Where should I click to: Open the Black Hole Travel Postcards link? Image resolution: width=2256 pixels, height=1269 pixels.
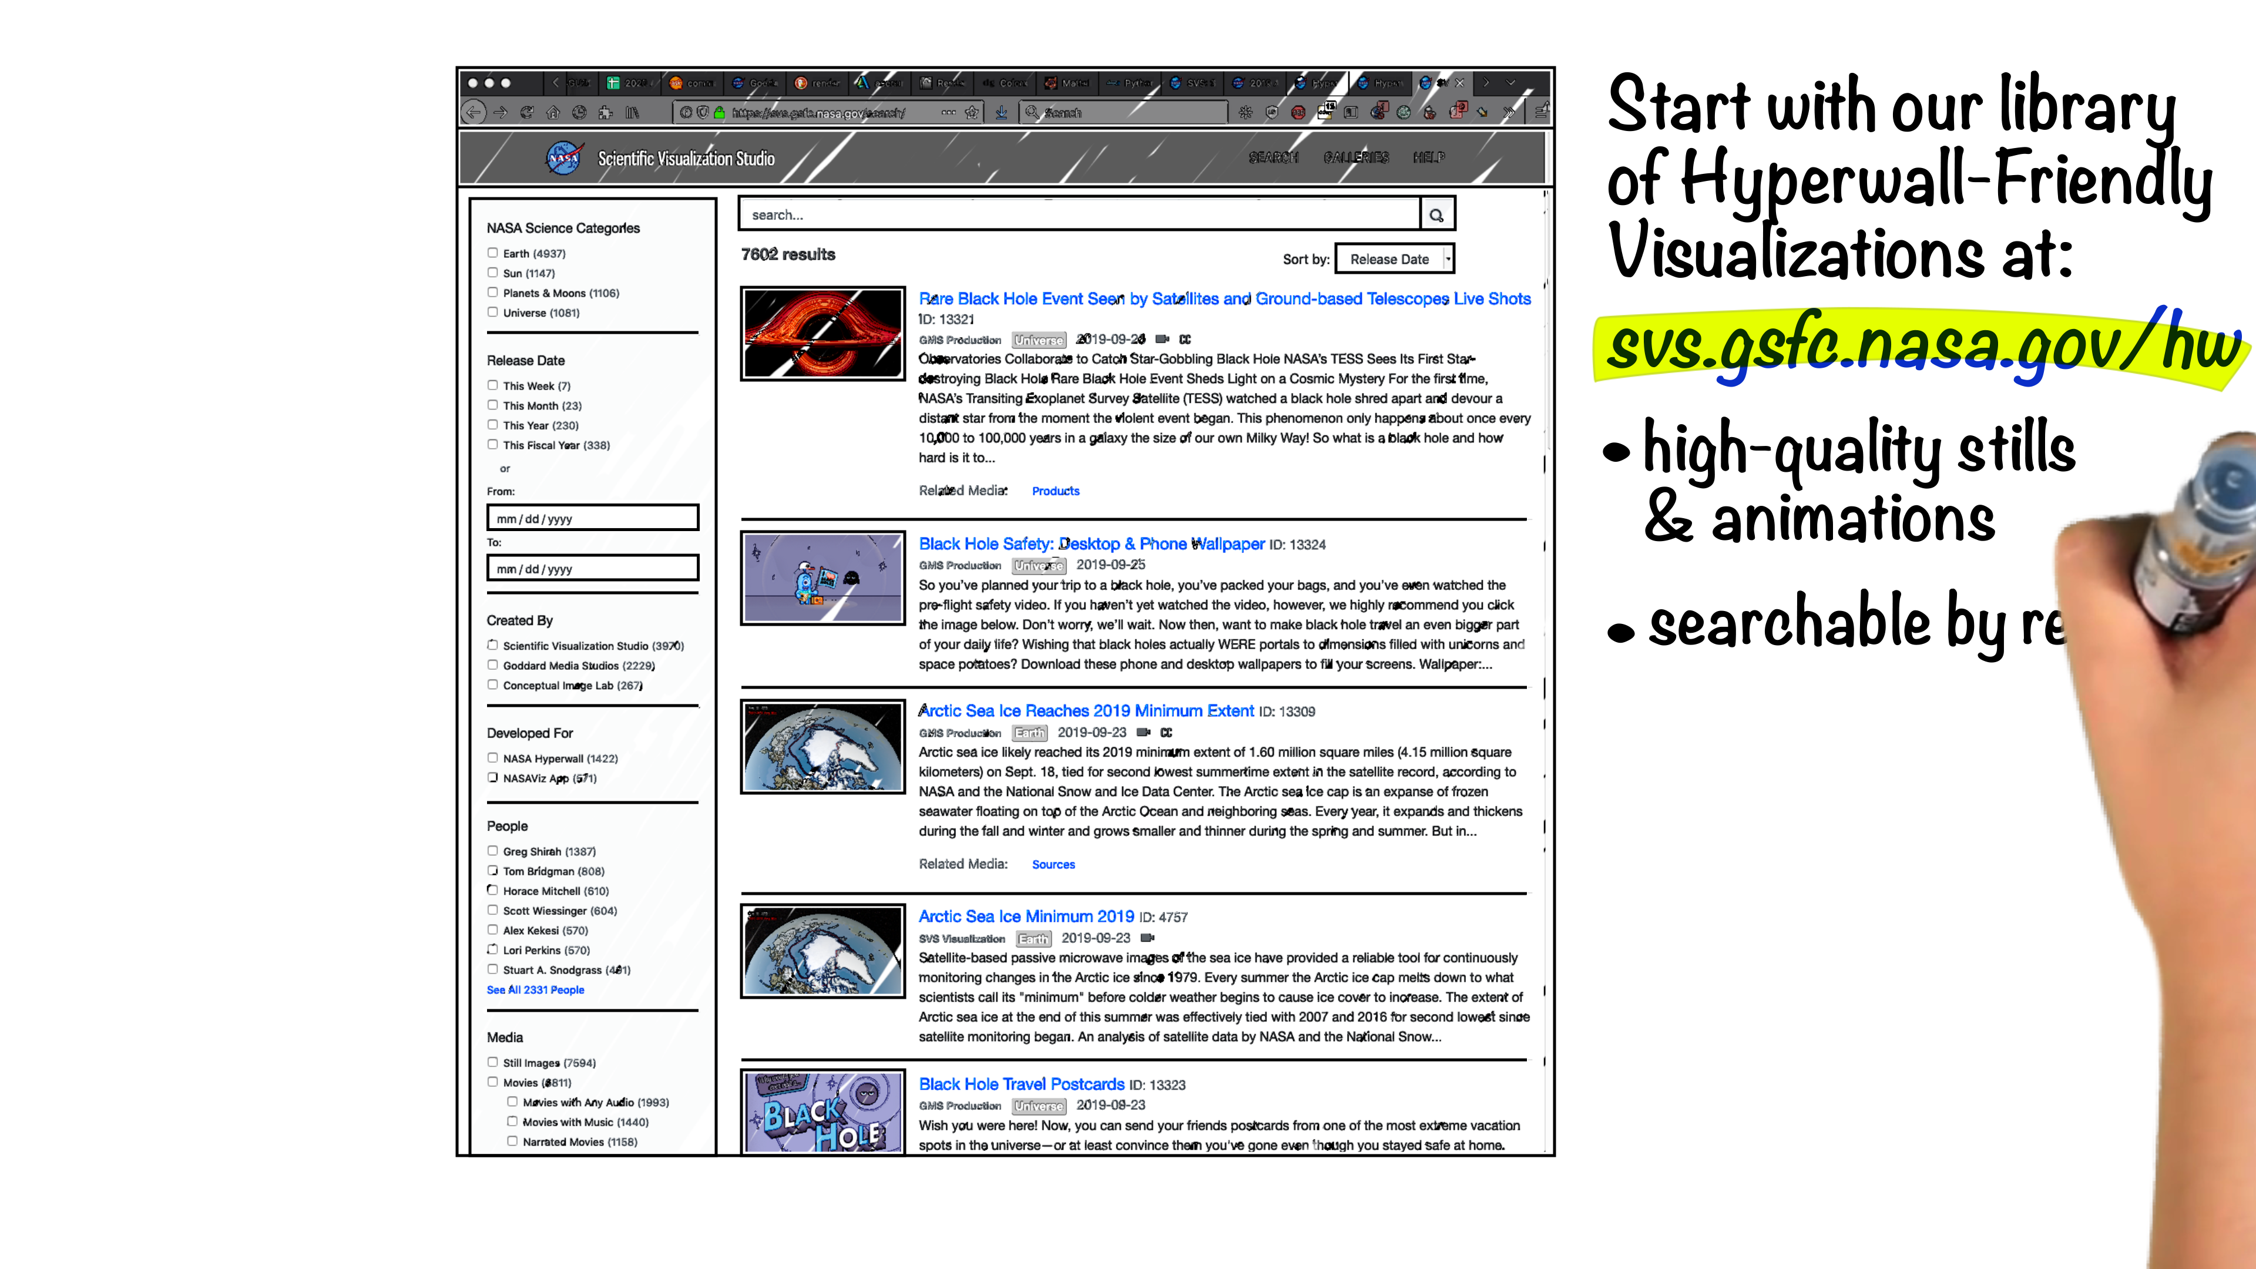point(1021,1084)
